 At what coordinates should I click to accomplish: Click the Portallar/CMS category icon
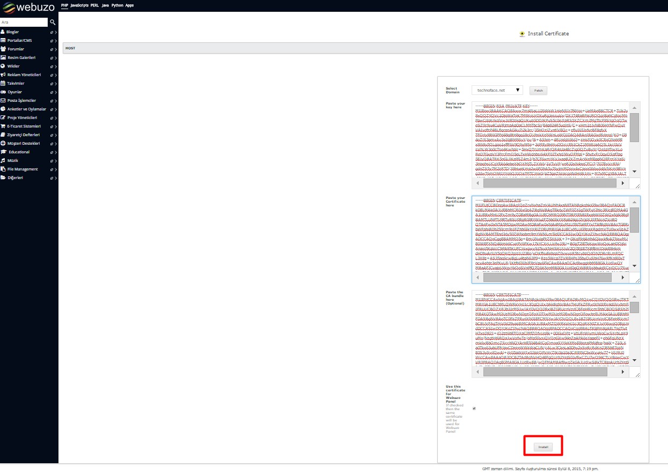tap(3, 40)
